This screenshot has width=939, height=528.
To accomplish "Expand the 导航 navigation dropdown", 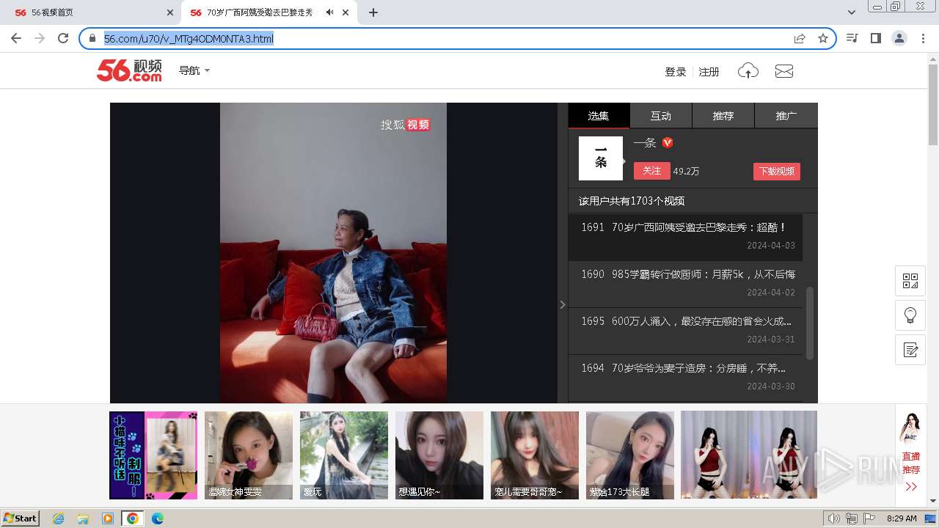I will [x=194, y=70].
